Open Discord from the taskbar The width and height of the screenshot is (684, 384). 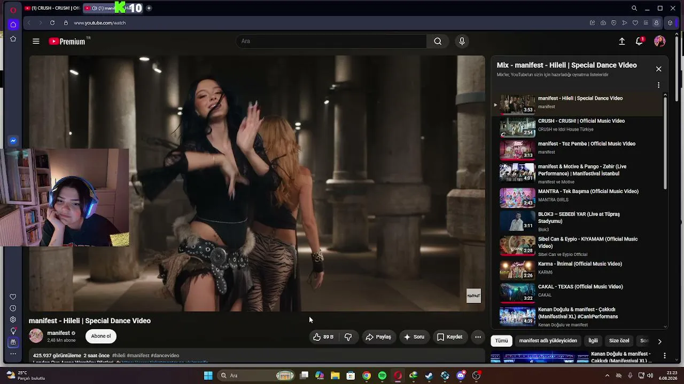click(461, 375)
